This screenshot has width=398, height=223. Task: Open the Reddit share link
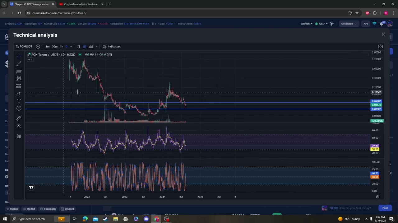click(29, 209)
